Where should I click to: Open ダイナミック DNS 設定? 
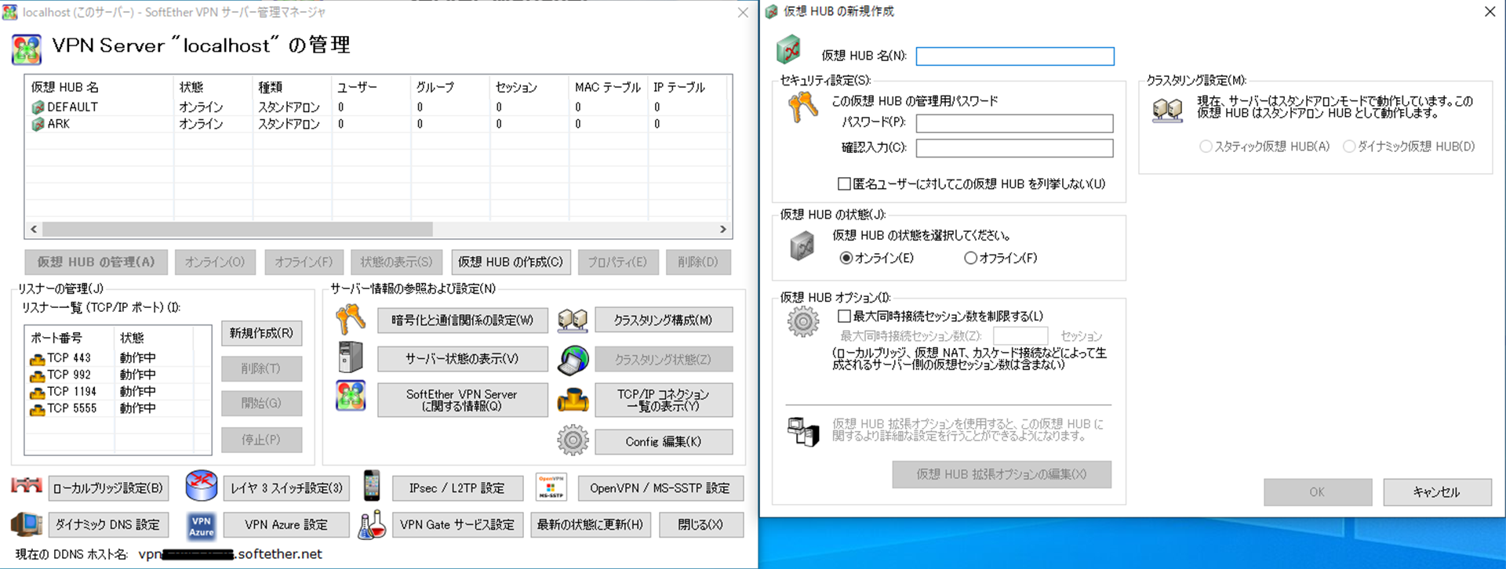tap(108, 524)
